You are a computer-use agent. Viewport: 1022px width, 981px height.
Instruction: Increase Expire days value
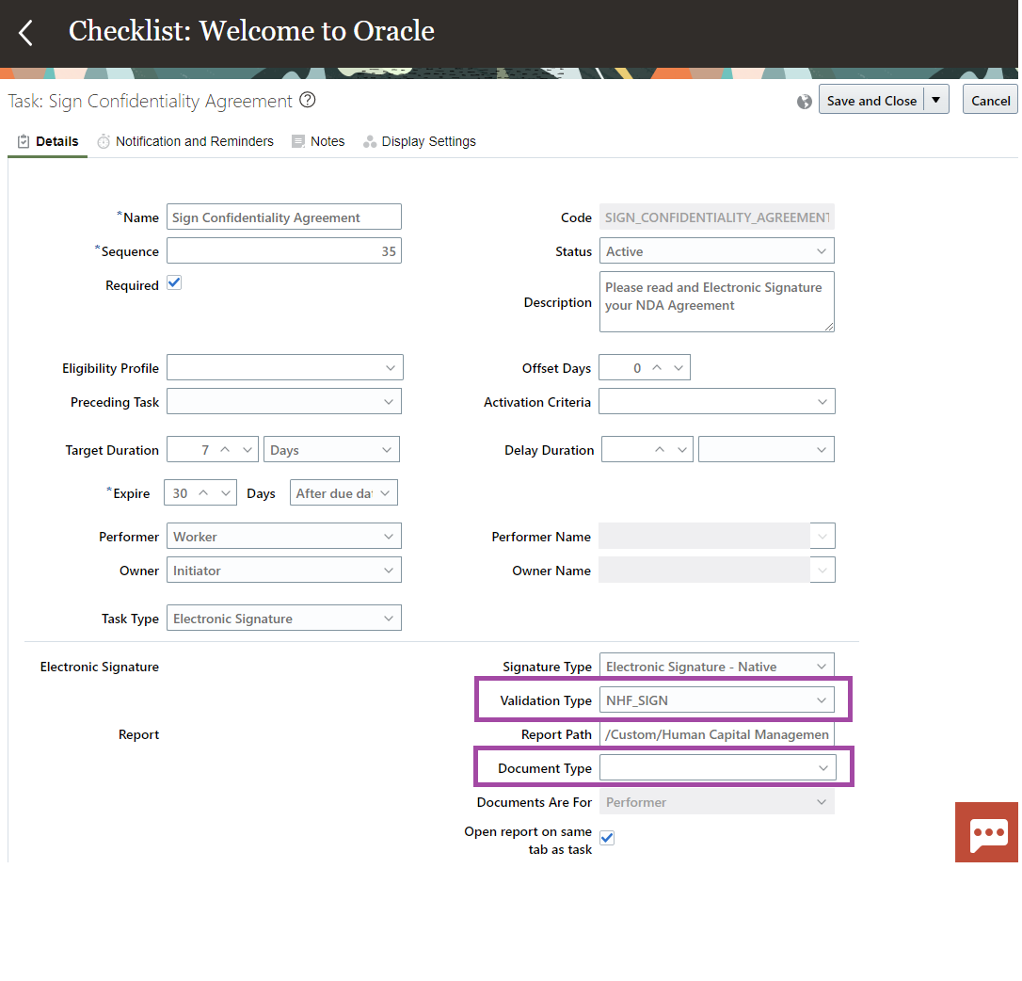(203, 493)
